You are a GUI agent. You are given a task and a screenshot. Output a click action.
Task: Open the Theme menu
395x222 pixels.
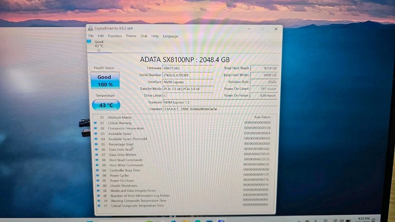click(x=131, y=36)
